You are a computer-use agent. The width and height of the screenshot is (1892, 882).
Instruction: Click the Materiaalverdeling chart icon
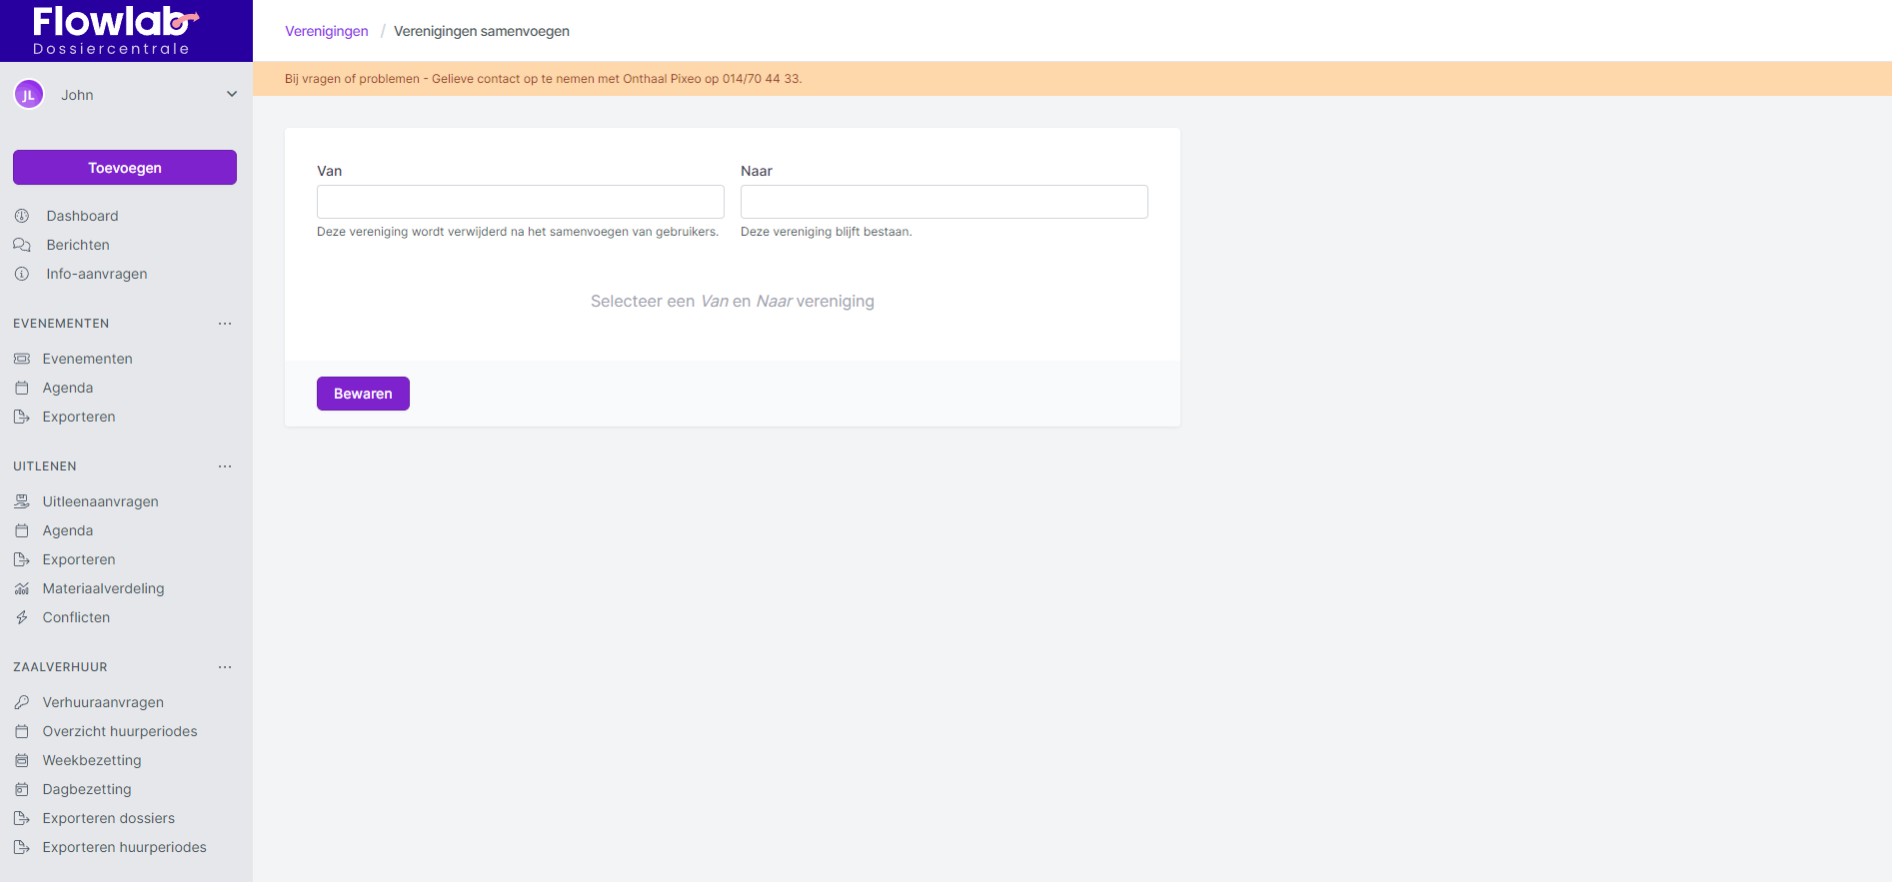pyautogui.click(x=22, y=588)
